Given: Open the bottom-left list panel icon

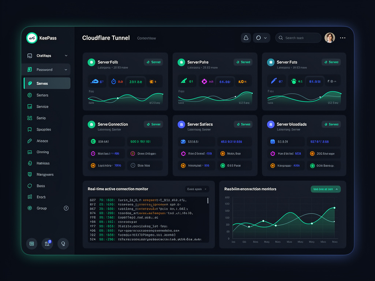Looking at the screenshot, I should pos(31,244).
